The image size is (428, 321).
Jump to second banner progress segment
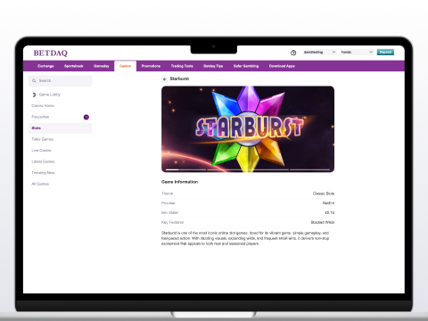[x=227, y=169]
